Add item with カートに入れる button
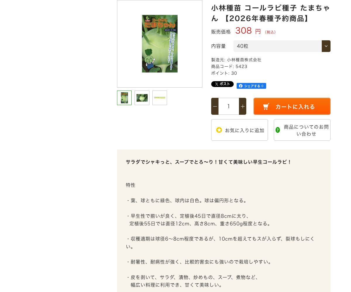Image resolution: width=351 pixels, height=292 pixels. click(292, 106)
